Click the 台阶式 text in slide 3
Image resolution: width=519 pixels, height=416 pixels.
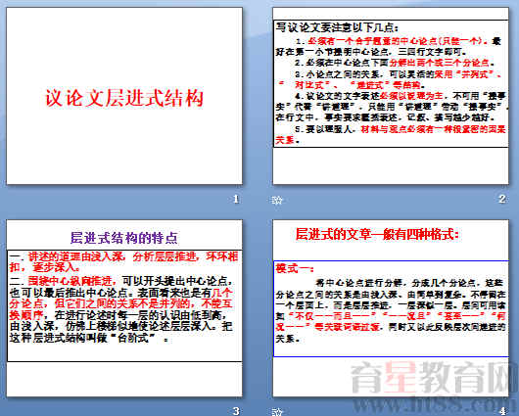136,339
